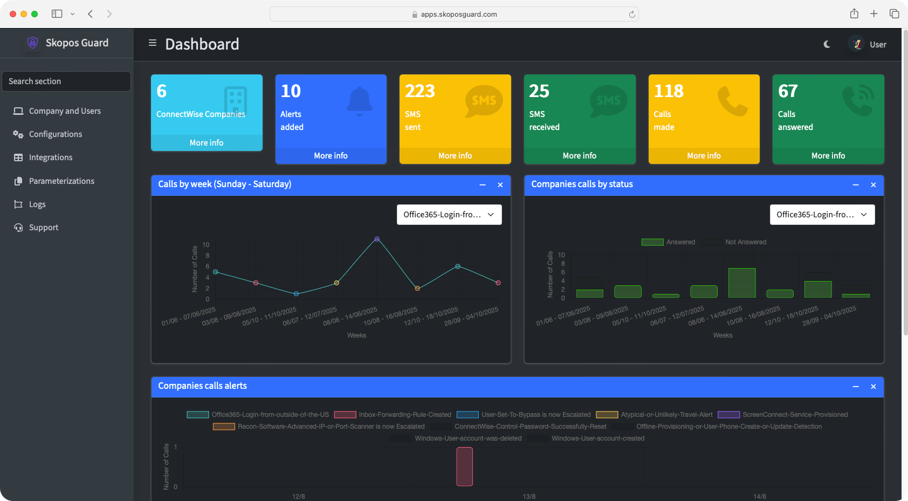908x501 pixels.
Task: Open the user avatar profile icon
Action: [857, 44]
